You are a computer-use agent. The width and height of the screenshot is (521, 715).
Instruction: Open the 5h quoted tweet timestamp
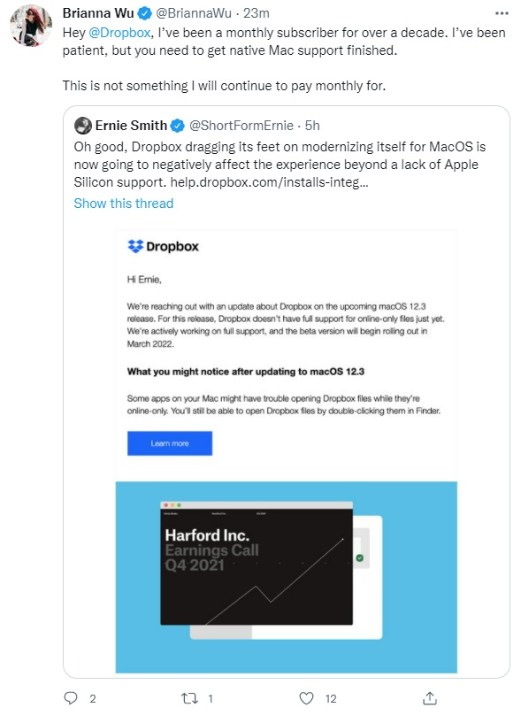pyautogui.click(x=312, y=126)
